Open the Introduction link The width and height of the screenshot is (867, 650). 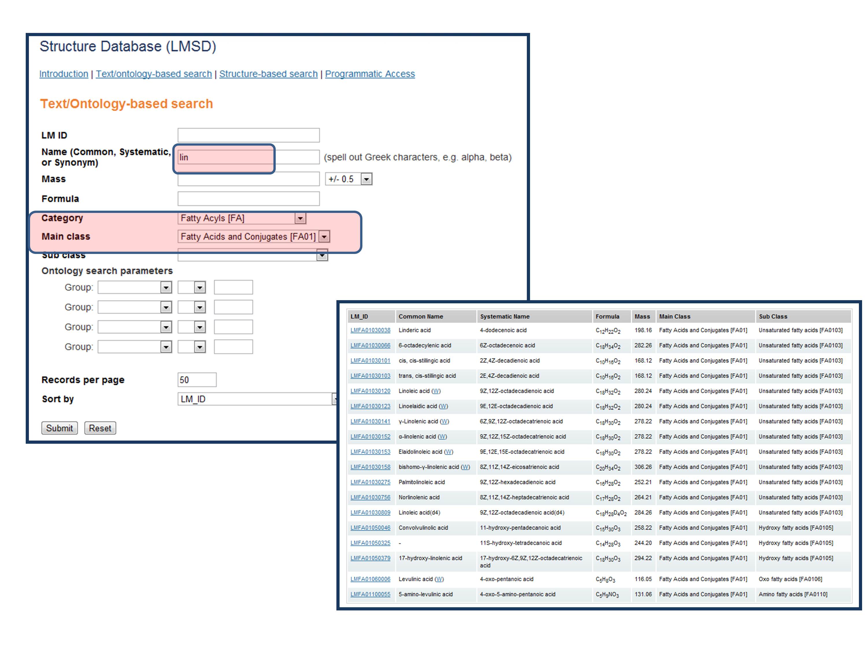pos(64,74)
